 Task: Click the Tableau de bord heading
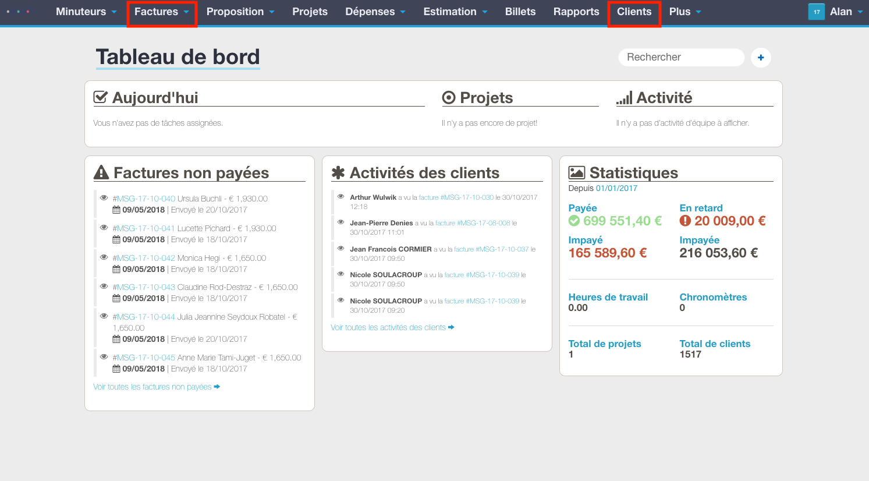click(178, 57)
